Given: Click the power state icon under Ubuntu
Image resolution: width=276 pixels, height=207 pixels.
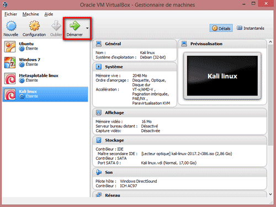Looking at the screenshot, I should point(22,49).
